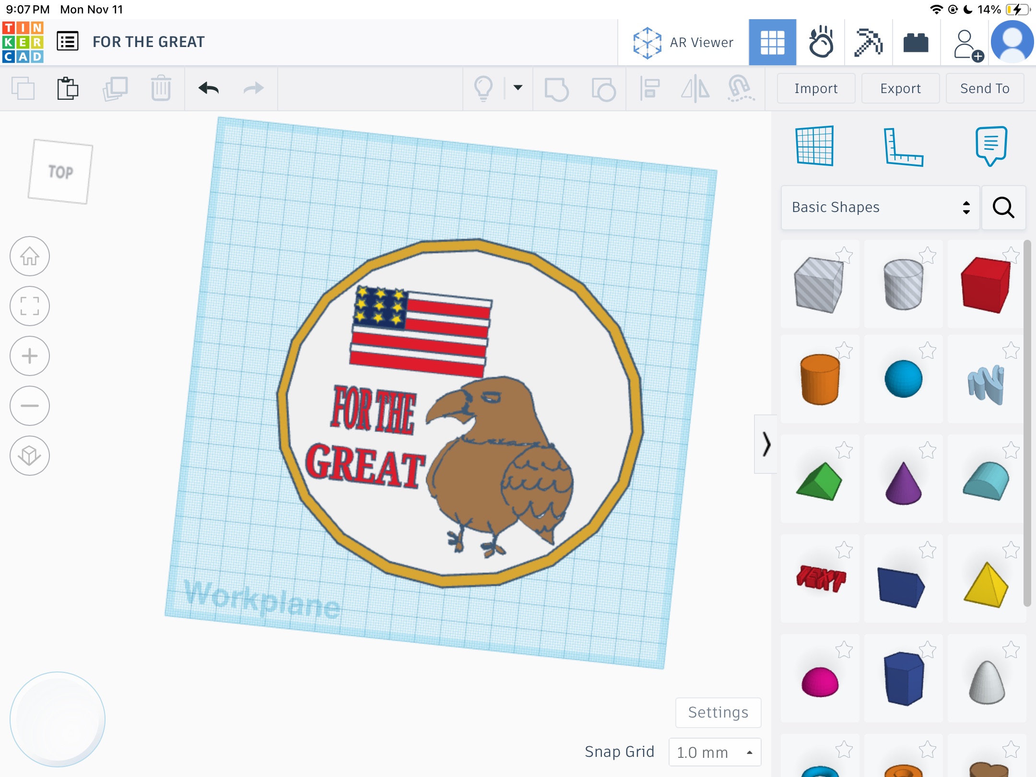Pick the yellow Pyramid shape

pos(986,585)
